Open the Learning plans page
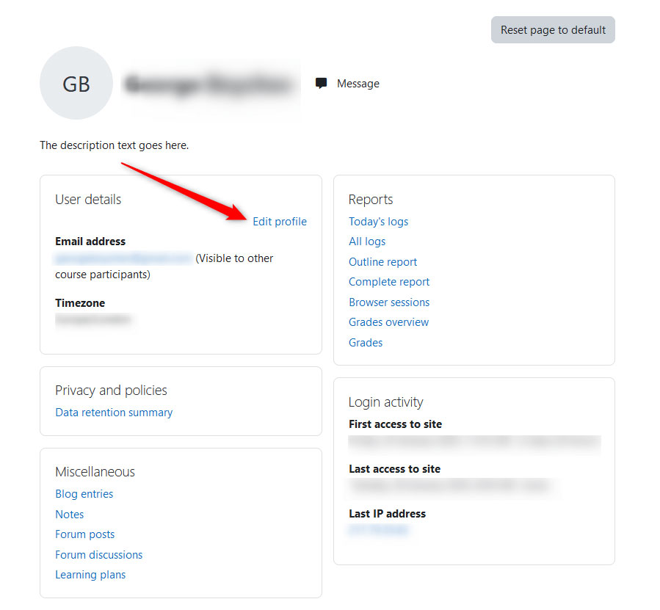Viewport: 660px width, 610px height. point(90,574)
